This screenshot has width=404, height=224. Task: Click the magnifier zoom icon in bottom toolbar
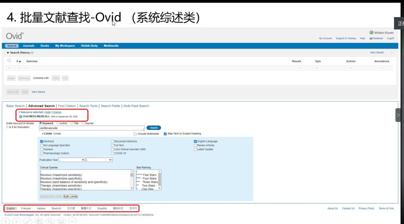tap(50, 221)
